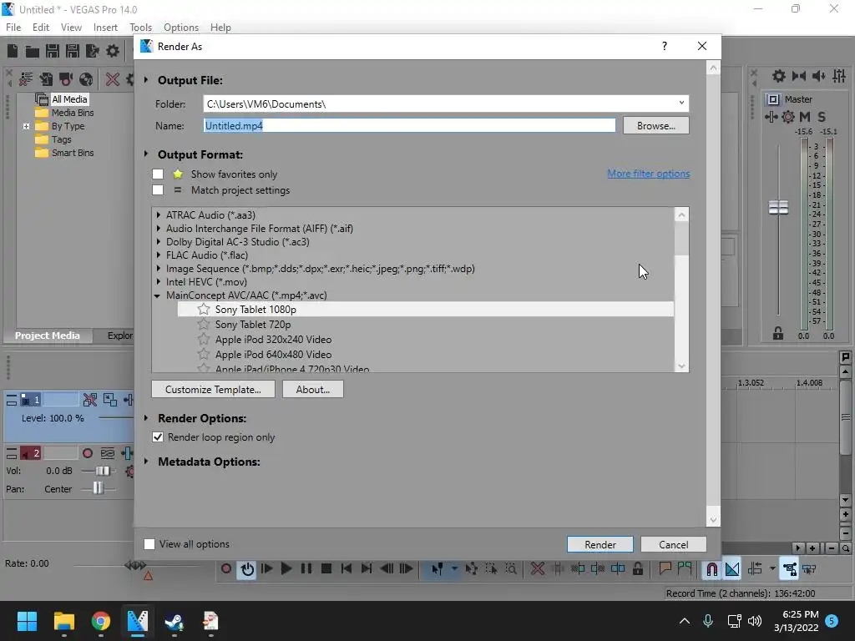Select the Zoom Edit tool icon
This screenshot has height=641, width=855.
(x=511, y=568)
